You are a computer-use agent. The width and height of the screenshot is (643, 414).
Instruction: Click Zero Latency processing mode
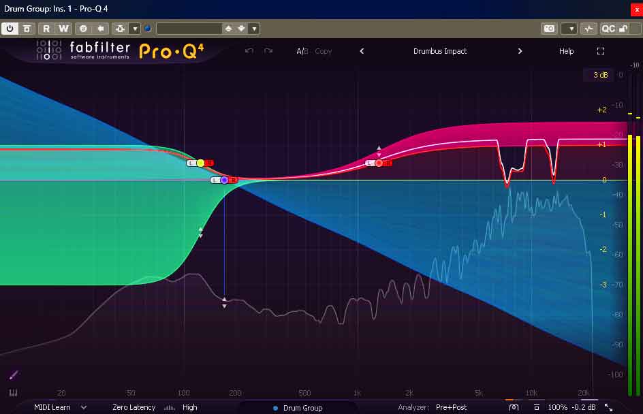point(134,407)
